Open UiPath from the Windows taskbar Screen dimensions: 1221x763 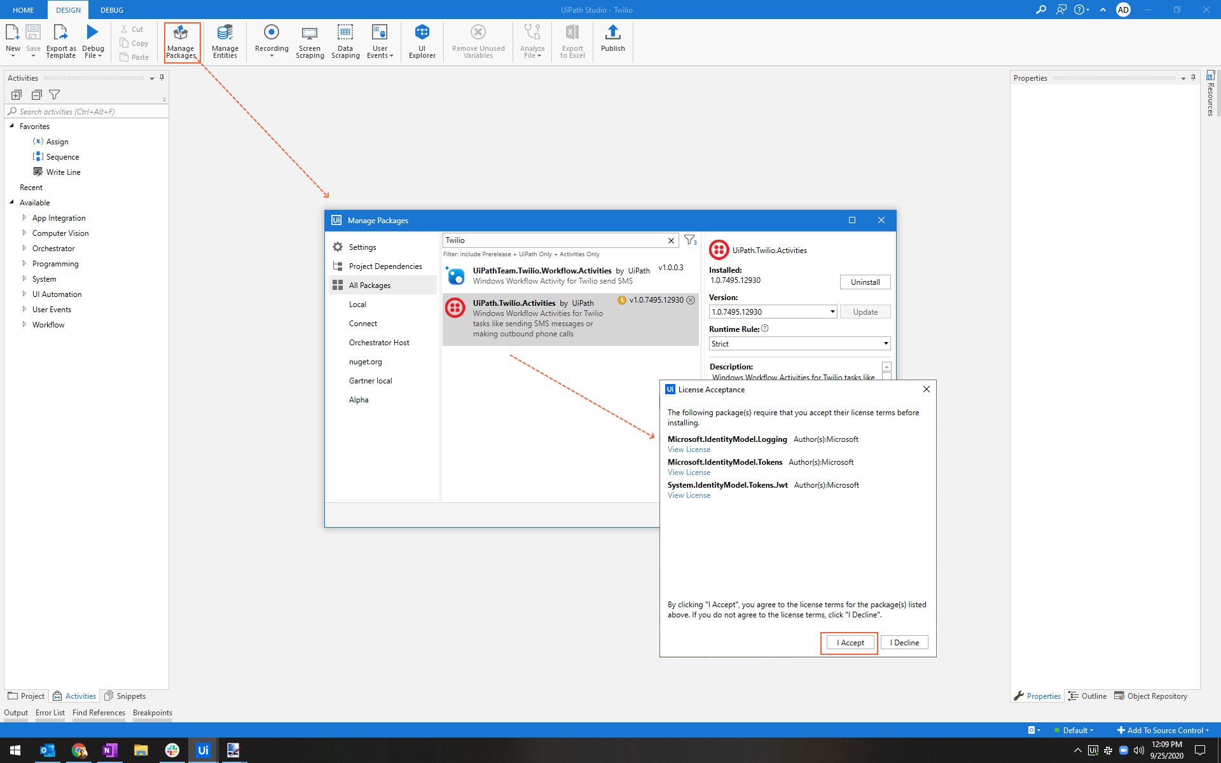(x=203, y=750)
